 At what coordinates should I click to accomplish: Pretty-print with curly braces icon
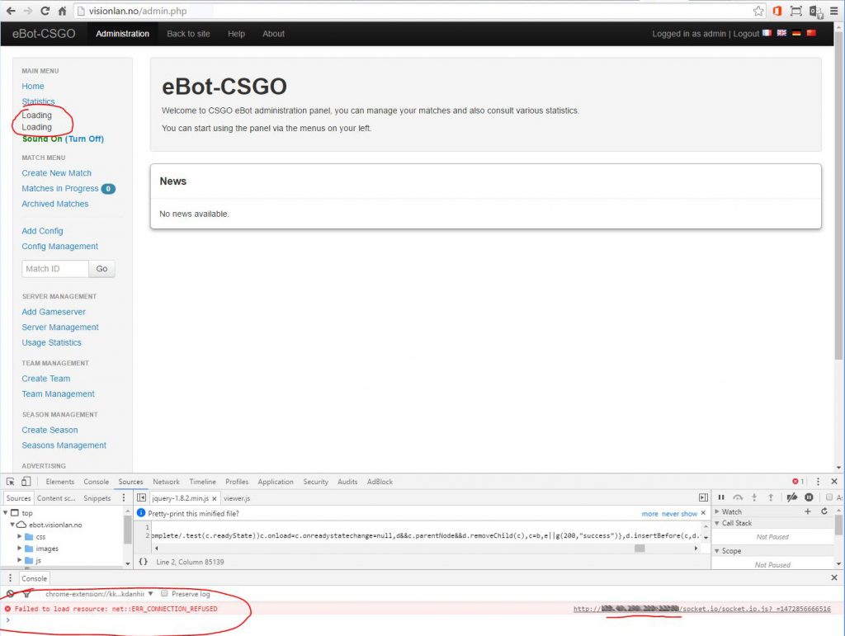[x=144, y=561]
